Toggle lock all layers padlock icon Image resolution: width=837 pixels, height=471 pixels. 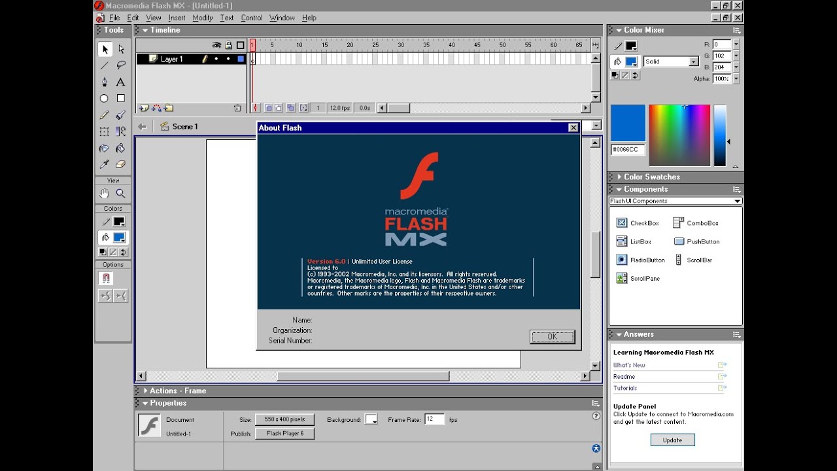pos(229,45)
